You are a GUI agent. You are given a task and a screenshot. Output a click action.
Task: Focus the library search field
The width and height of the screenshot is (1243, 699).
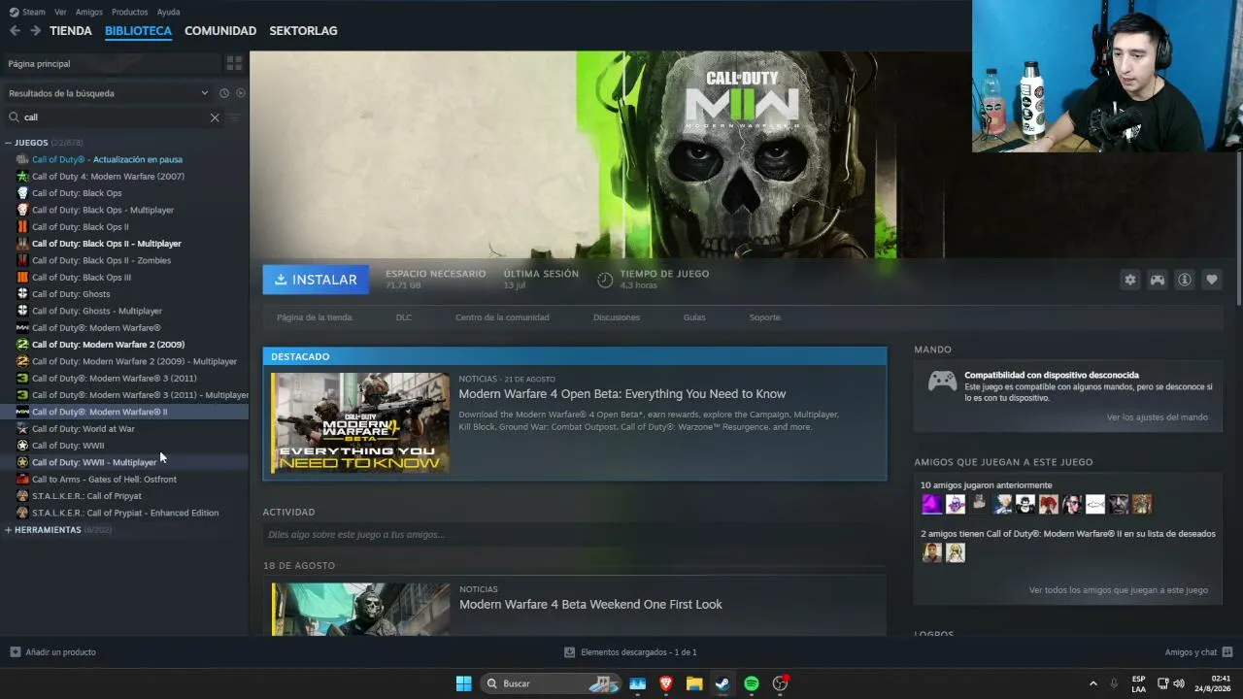(x=115, y=117)
